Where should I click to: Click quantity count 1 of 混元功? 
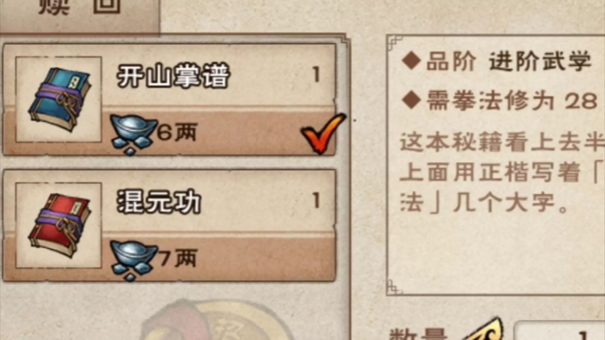click(x=316, y=201)
